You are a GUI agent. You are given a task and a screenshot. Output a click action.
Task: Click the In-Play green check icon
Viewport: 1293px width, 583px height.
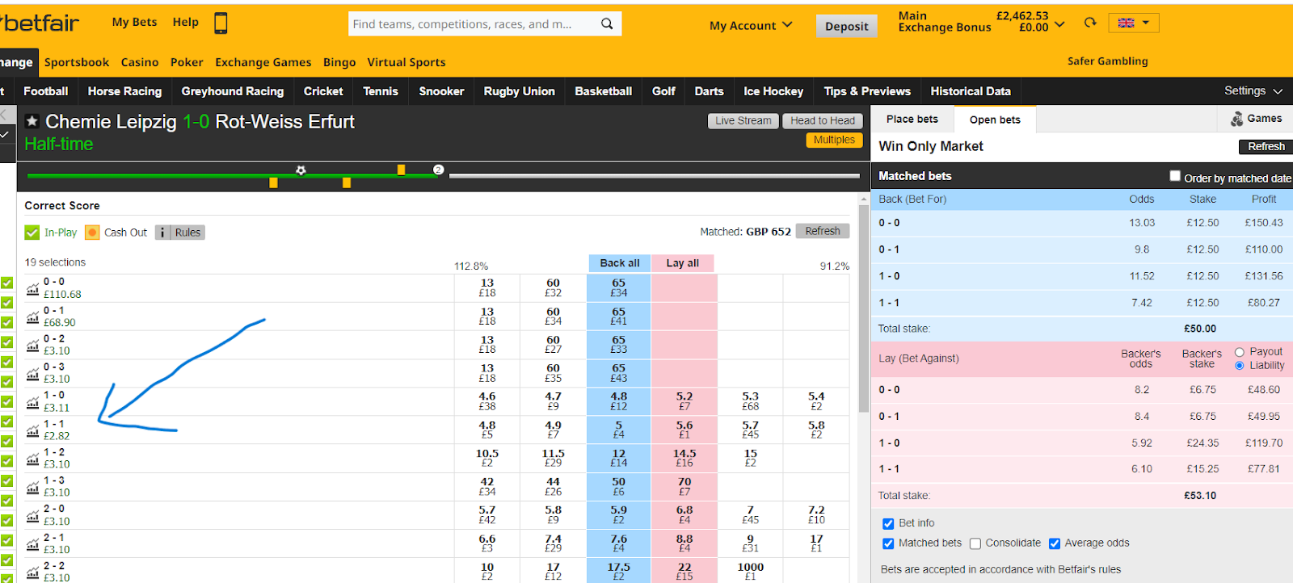tap(32, 233)
